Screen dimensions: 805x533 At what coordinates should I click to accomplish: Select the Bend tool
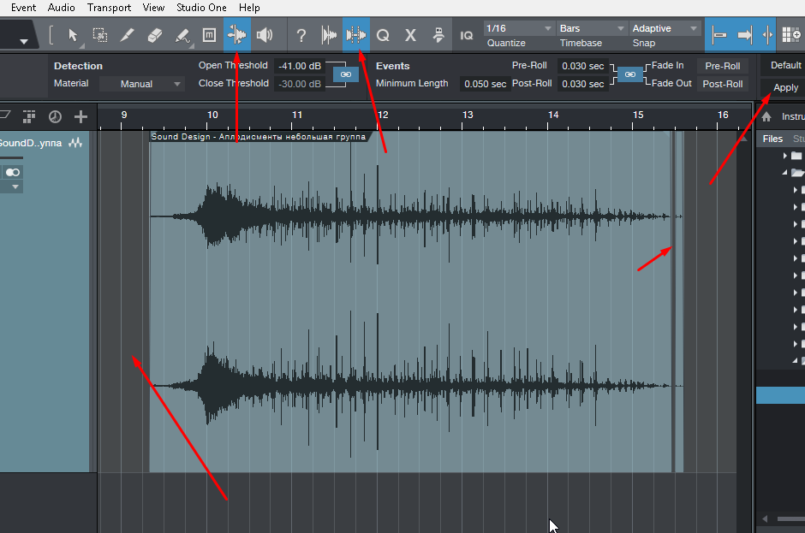pyautogui.click(x=236, y=35)
